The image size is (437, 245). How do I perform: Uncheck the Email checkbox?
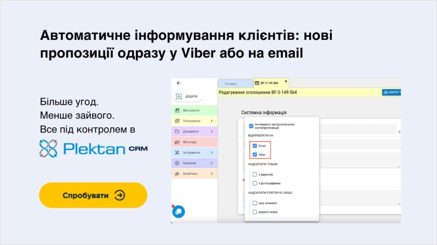click(255, 146)
